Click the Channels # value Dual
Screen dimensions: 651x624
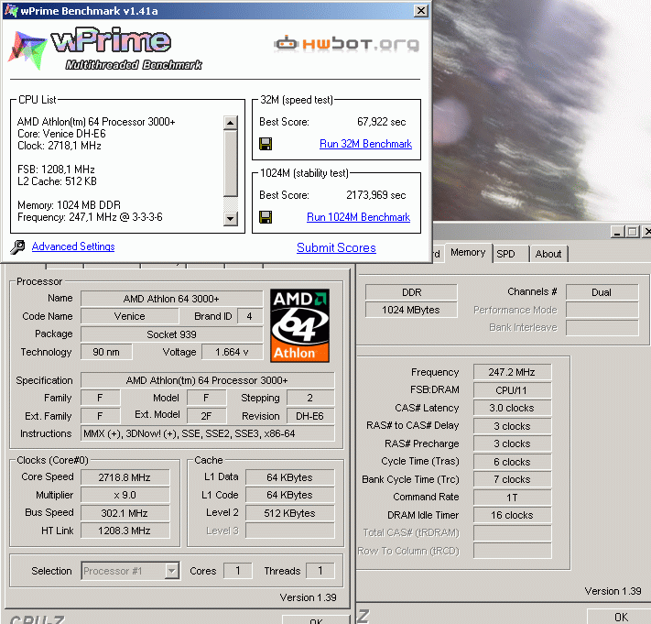(x=602, y=292)
